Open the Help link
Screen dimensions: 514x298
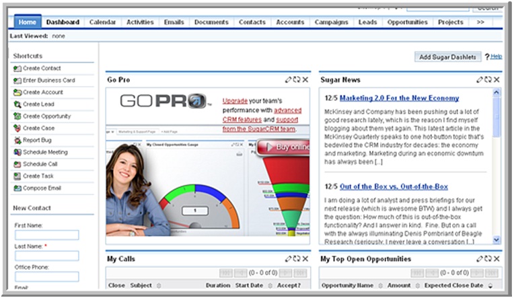click(x=497, y=57)
